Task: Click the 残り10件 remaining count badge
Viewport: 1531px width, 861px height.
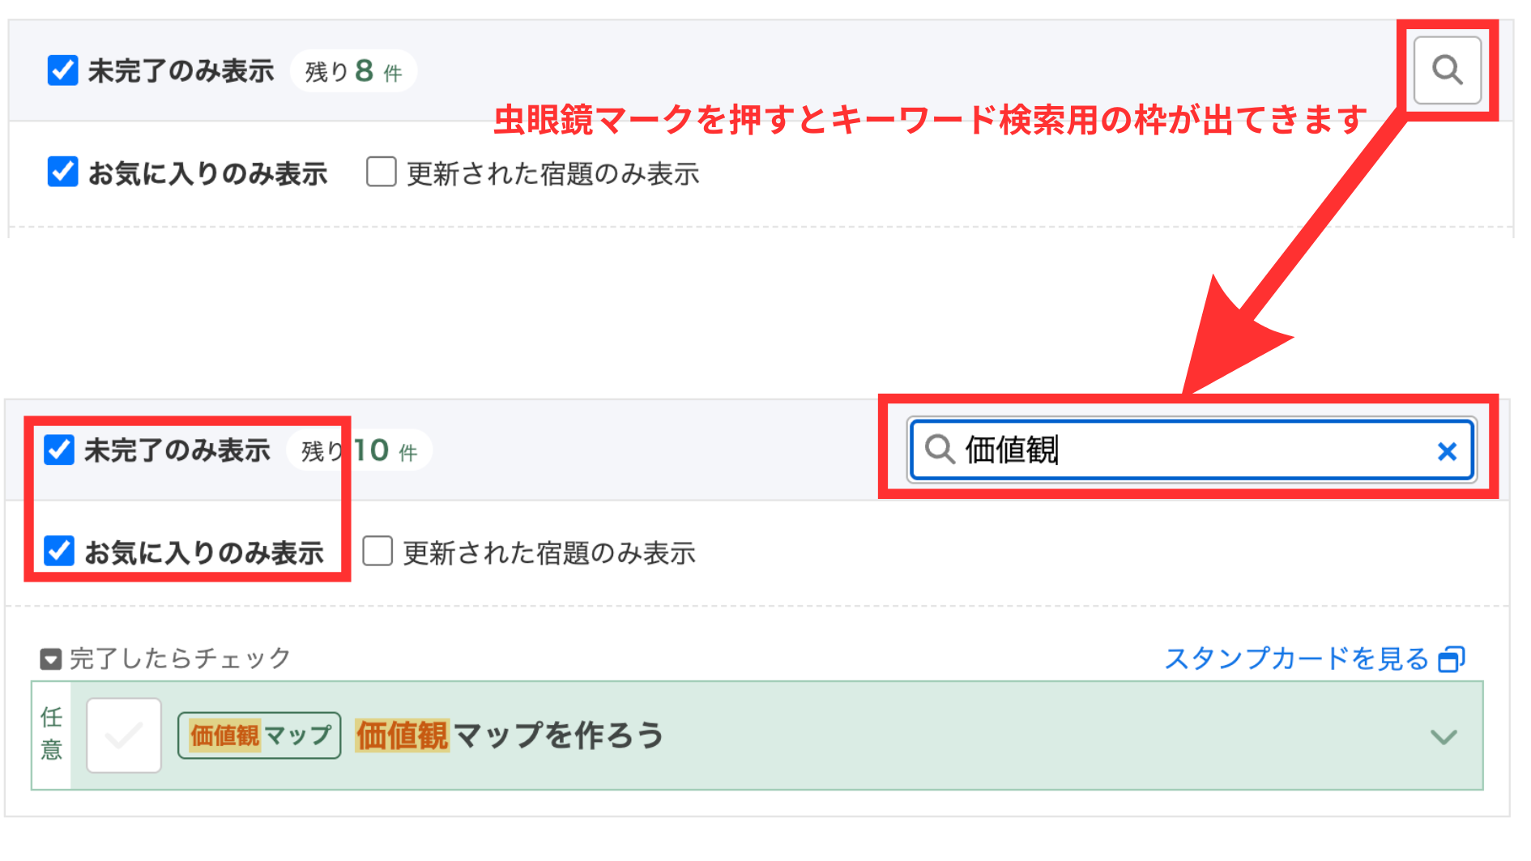Action: click(360, 450)
